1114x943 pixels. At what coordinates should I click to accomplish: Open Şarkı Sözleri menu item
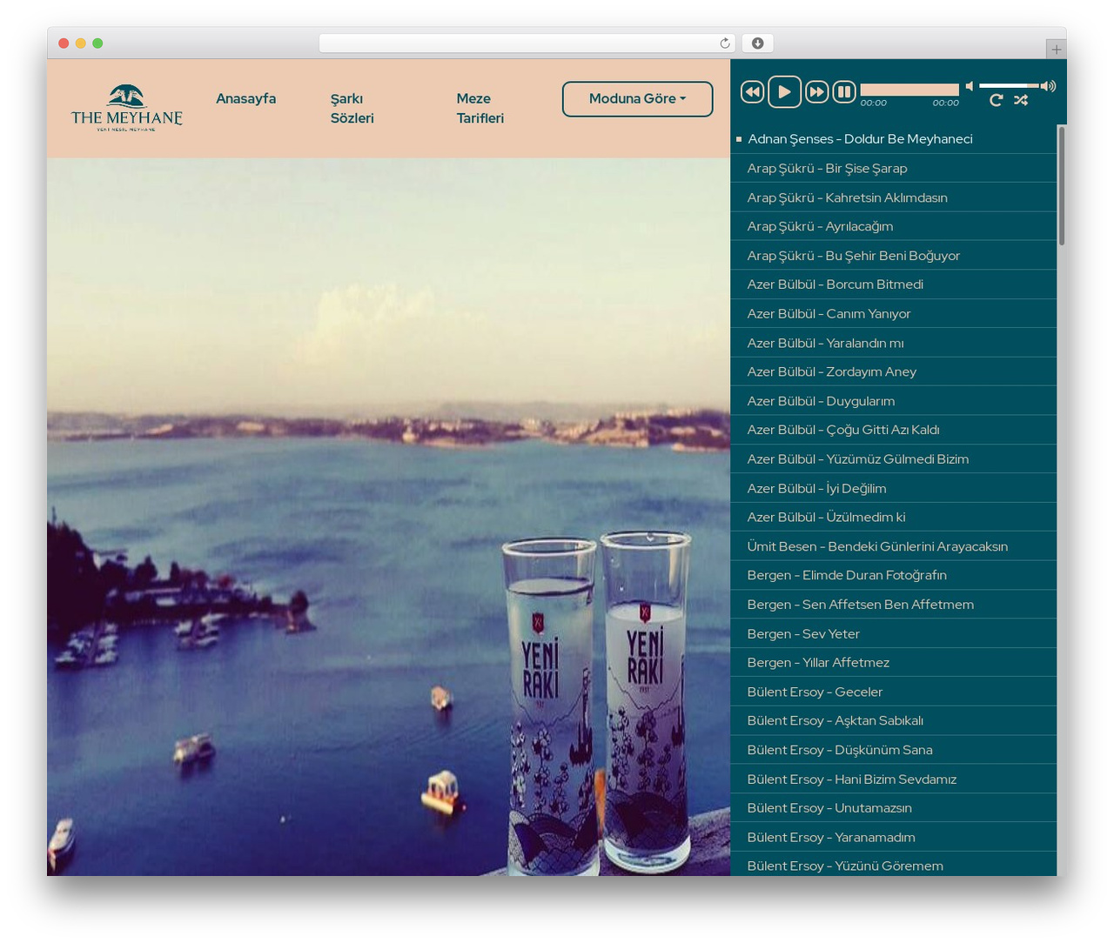(x=352, y=109)
